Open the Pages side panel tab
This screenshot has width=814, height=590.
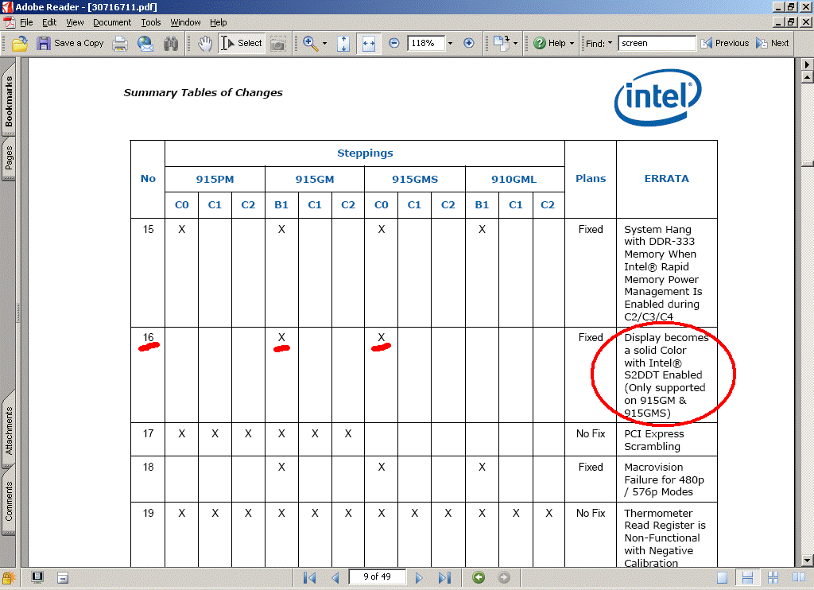point(9,157)
